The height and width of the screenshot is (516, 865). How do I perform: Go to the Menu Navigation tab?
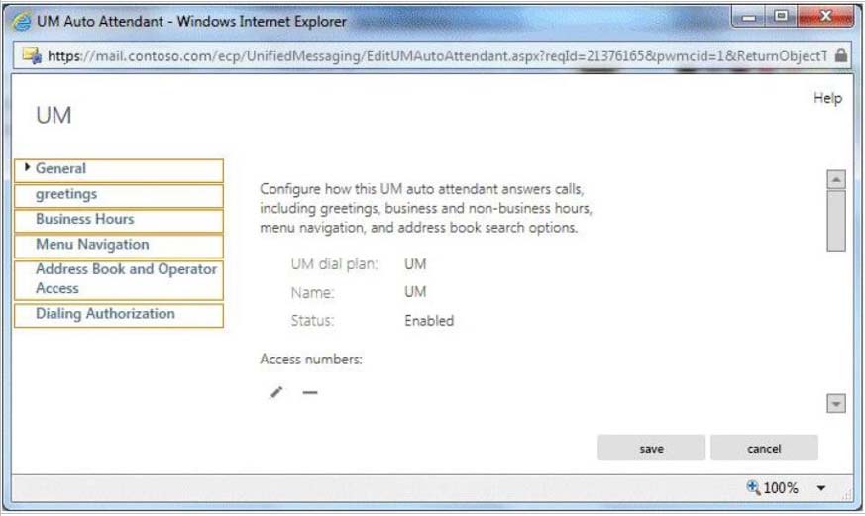coord(118,245)
